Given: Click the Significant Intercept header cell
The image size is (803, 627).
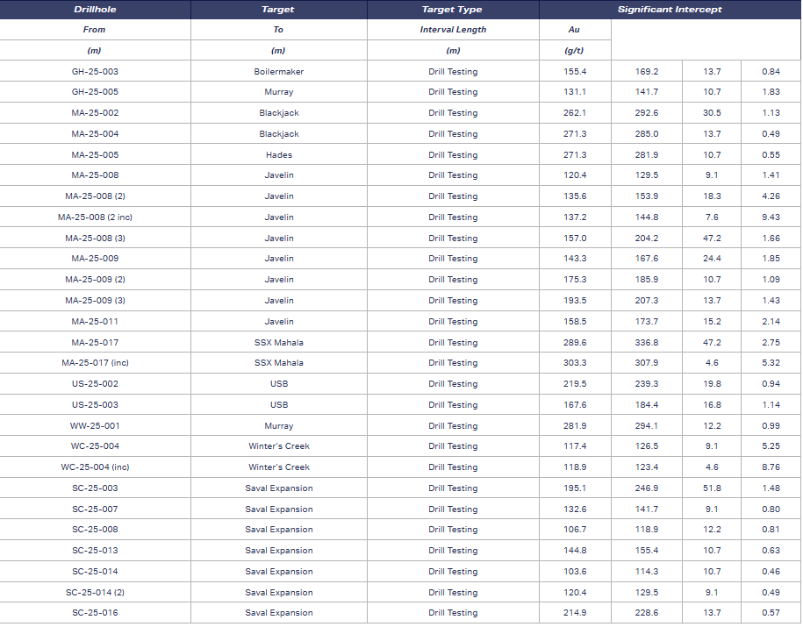Looking at the screenshot, I should click(x=669, y=10).
